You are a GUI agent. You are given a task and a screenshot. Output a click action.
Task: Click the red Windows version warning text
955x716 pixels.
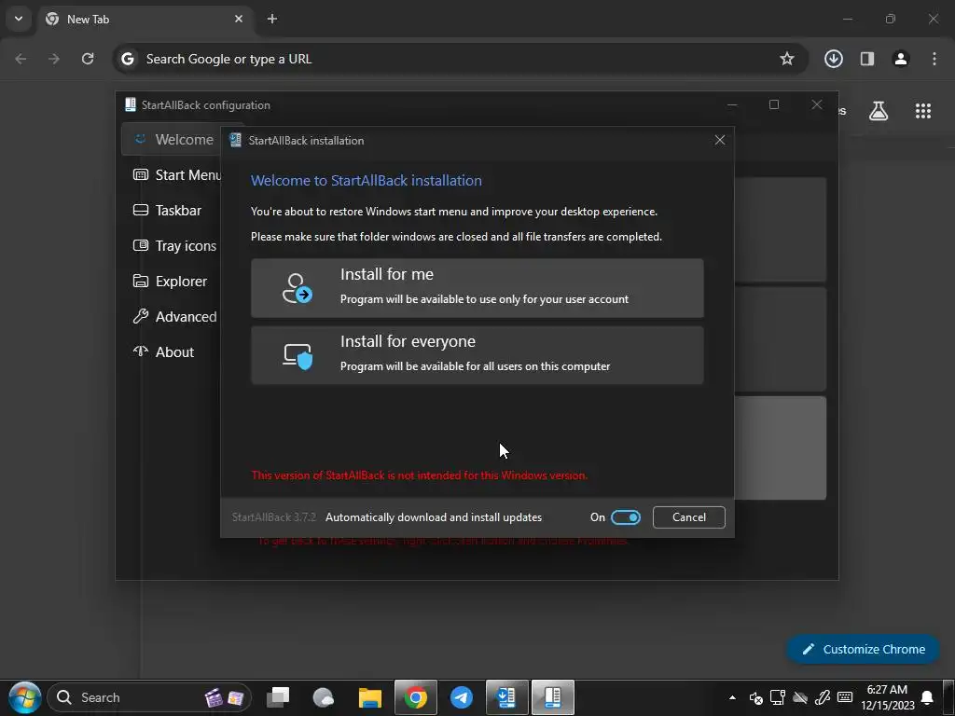click(420, 475)
